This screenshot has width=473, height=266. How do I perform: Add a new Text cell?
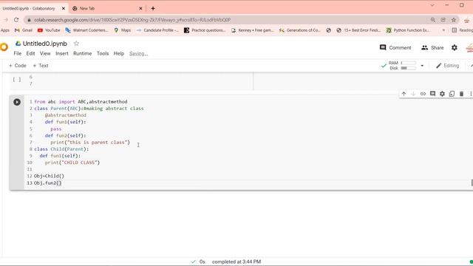tap(41, 66)
